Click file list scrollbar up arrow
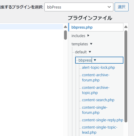 click(x=126, y=27)
